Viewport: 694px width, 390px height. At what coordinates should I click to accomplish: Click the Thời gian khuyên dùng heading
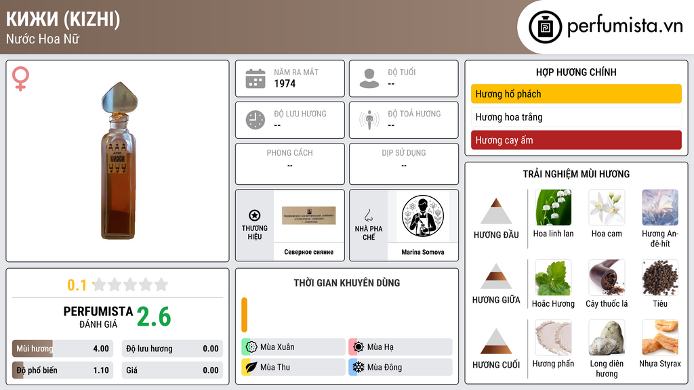click(x=347, y=283)
